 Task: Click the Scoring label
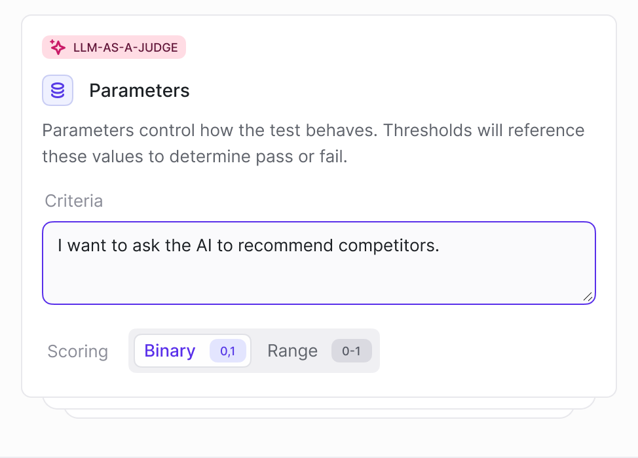78,351
